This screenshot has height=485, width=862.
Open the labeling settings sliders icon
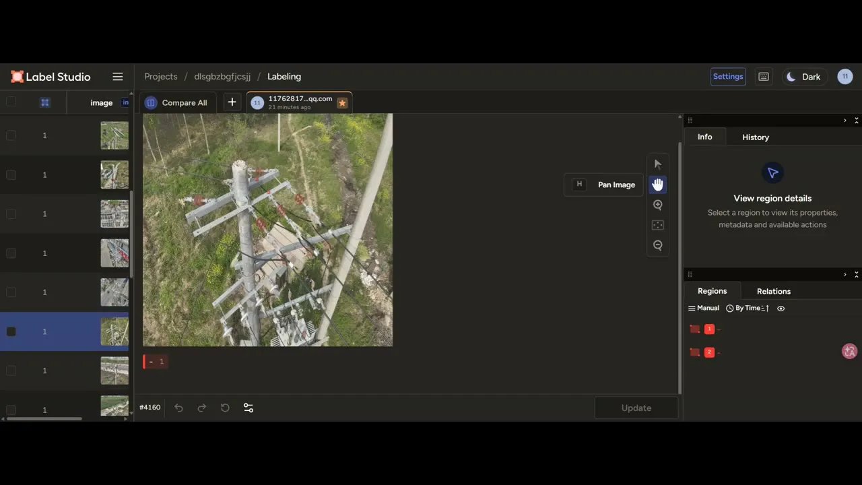click(248, 408)
